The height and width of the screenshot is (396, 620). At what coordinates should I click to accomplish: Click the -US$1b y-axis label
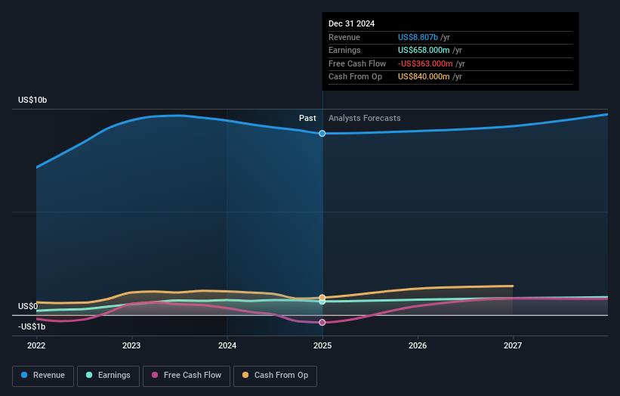(32, 326)
